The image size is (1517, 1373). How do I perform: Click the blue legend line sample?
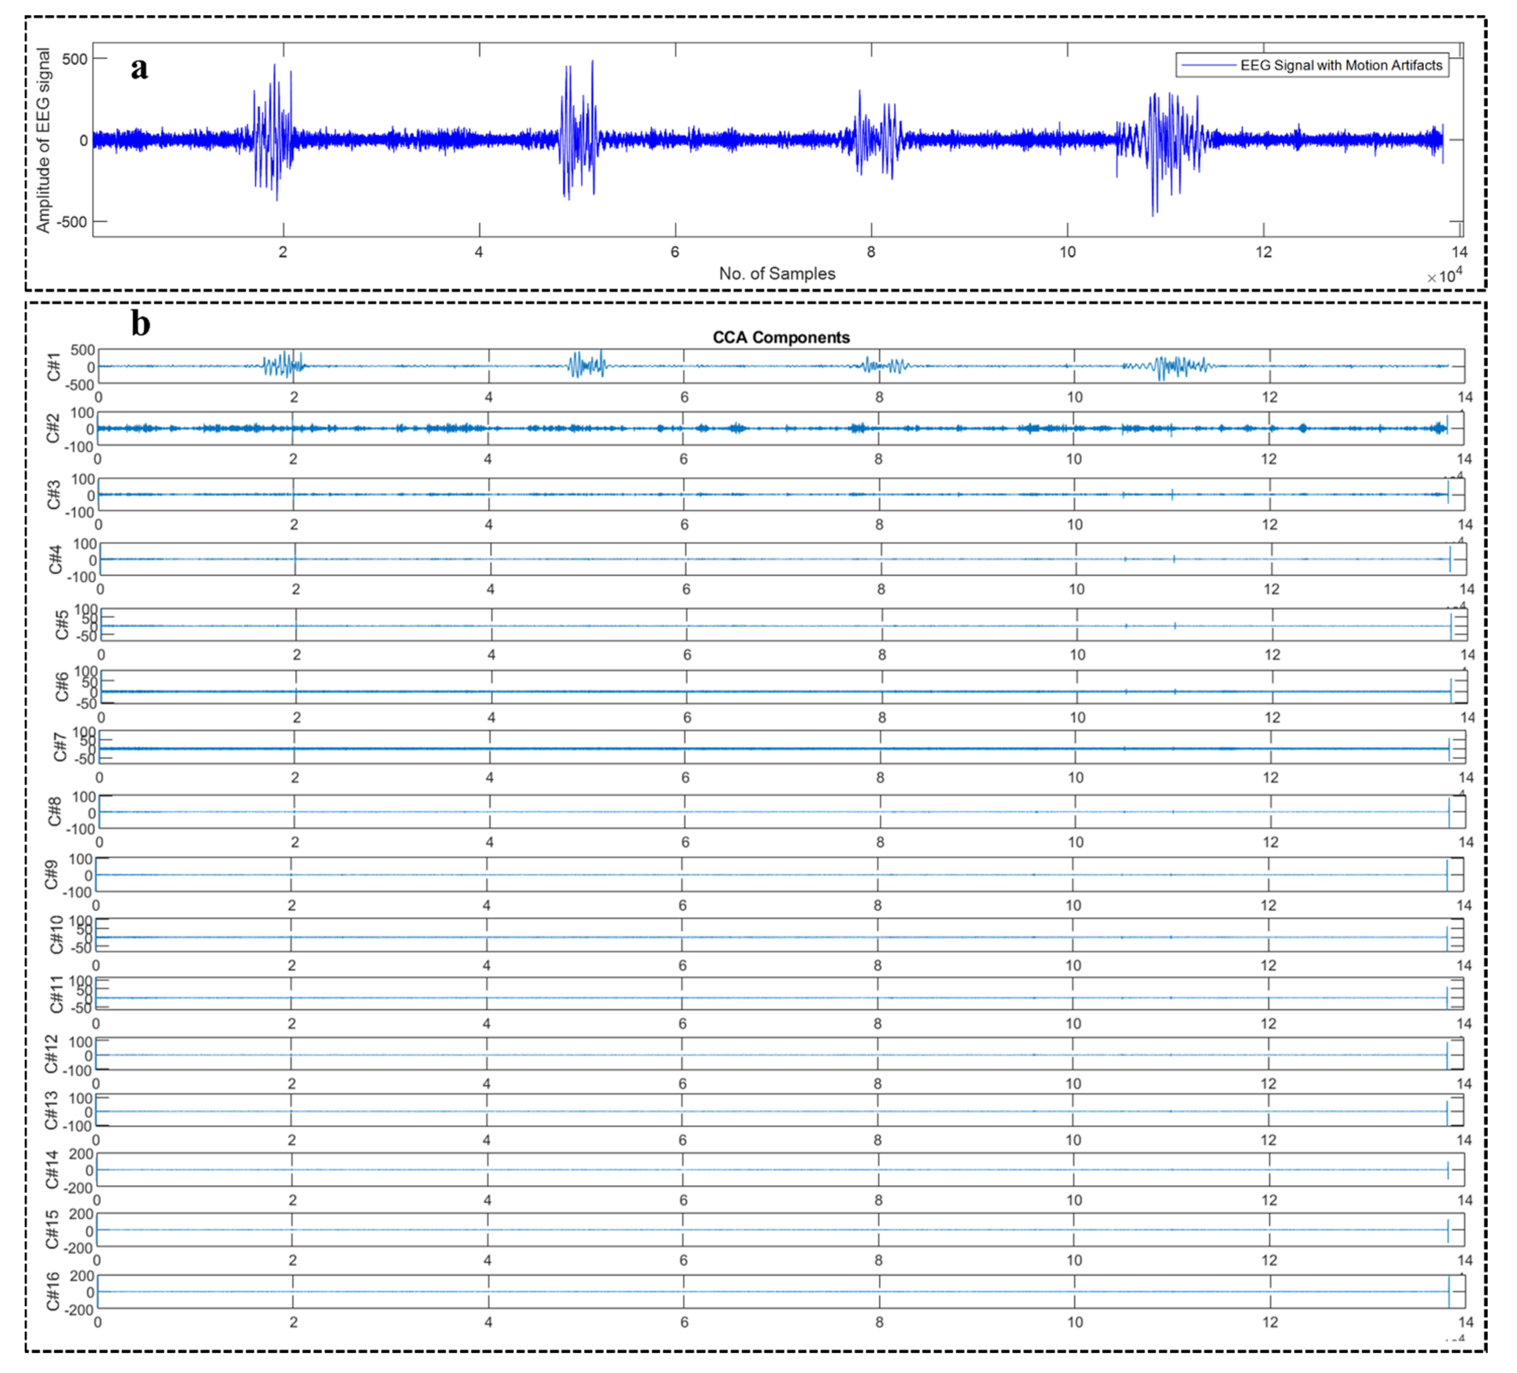(x=1208, y=65)
